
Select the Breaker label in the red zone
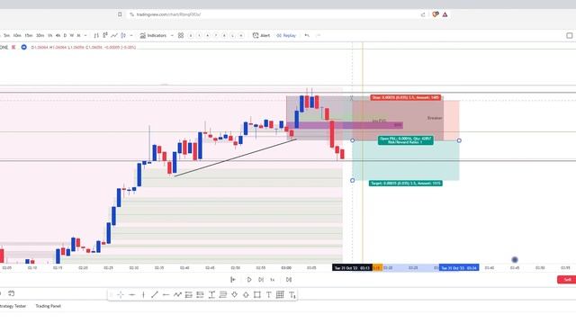[435, 118]
